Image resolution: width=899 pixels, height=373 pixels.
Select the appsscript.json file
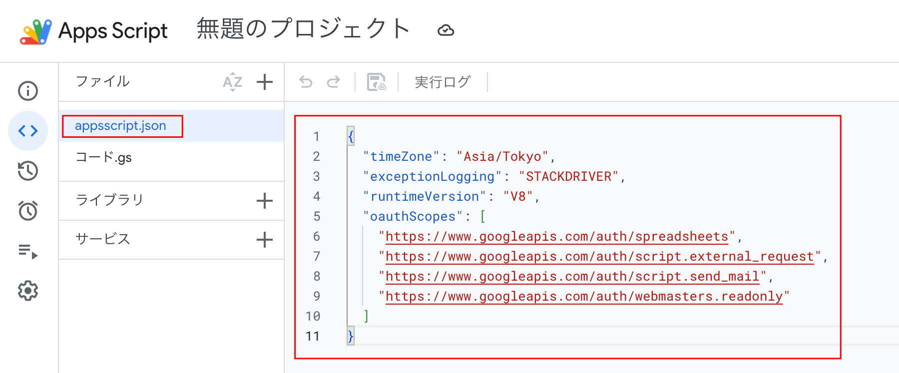pyautogui.click(x=120, y=126)
